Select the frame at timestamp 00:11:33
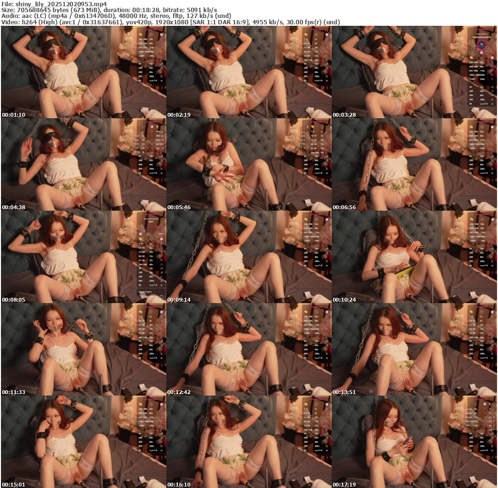Viewport: 498px width, 488px height. (83, 349)
